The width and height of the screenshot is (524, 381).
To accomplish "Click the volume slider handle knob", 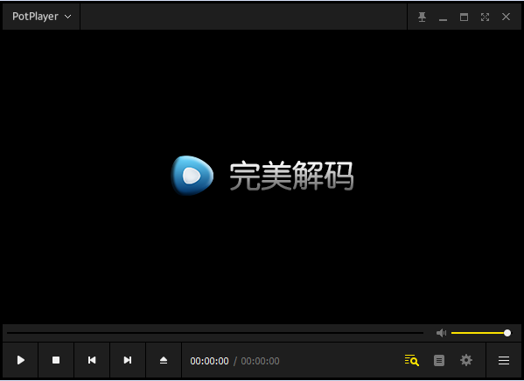I will [x=507, y=333].
